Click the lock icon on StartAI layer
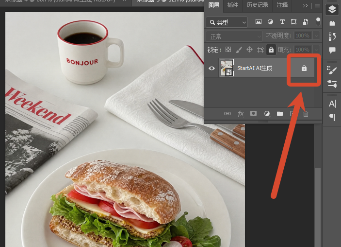 tap(304, 68)
